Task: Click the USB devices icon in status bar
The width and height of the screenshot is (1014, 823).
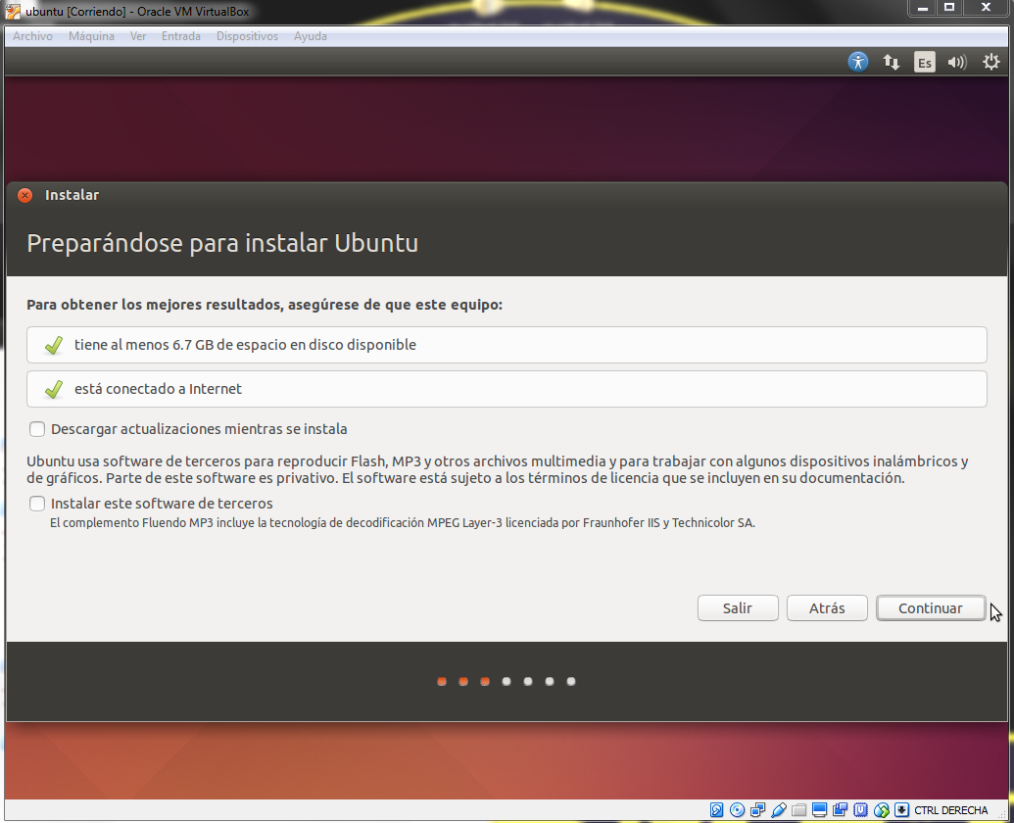Action: (x=779, y=809)
